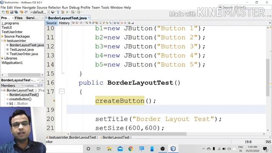This screenshot has width=272, height=153.
Task: Click the New Project toolbar icon
Action: coord(7,12)
